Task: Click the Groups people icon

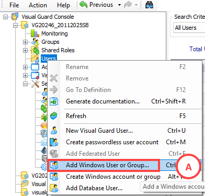Action: (36, 42)
